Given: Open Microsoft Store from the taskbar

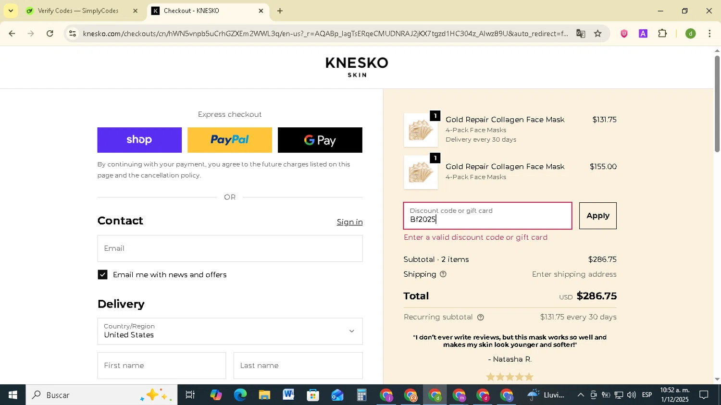Looking at the screenshot, I should 313,395.
